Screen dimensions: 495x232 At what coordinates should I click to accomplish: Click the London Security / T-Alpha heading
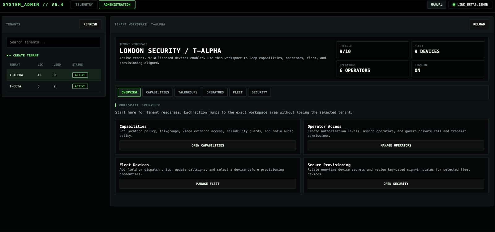[170, 51]
